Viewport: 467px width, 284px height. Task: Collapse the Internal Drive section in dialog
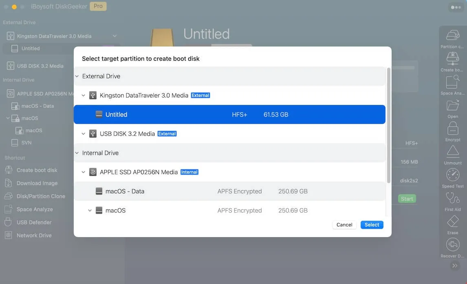click(77, 153)
